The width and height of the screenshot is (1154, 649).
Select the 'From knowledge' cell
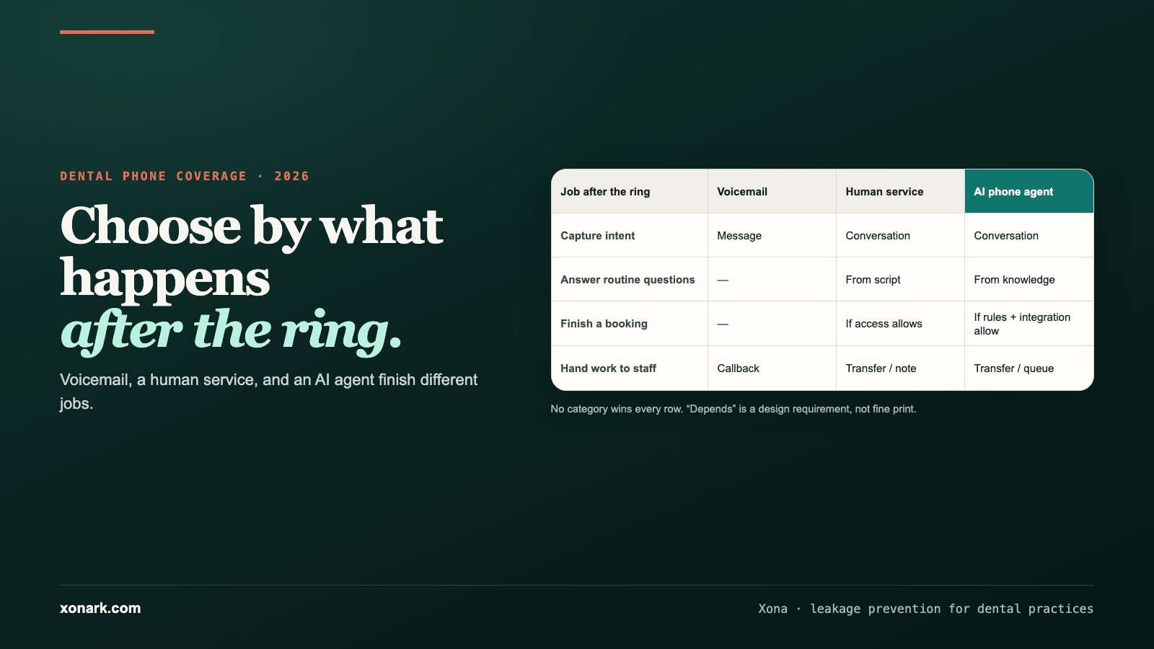pos(1029,280)
